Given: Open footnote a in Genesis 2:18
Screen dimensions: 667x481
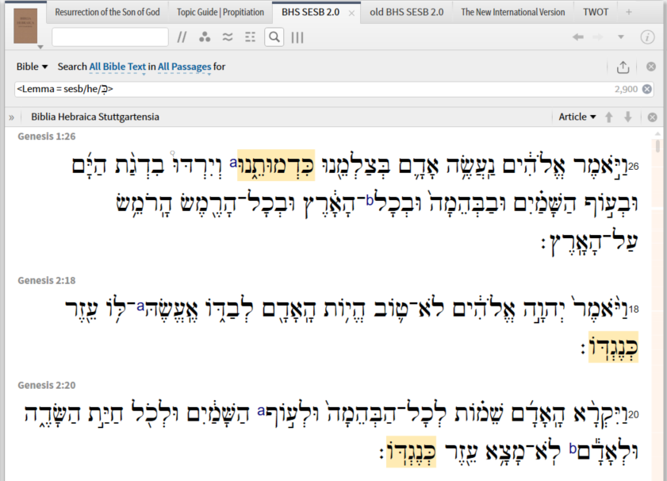Looking at the screenshot, I should [140, 306].
